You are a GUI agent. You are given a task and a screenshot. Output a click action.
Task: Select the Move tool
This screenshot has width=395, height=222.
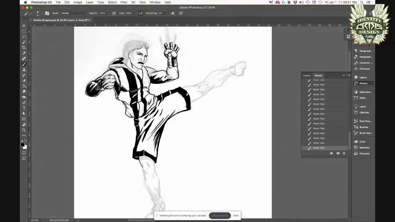pos(24,26)
